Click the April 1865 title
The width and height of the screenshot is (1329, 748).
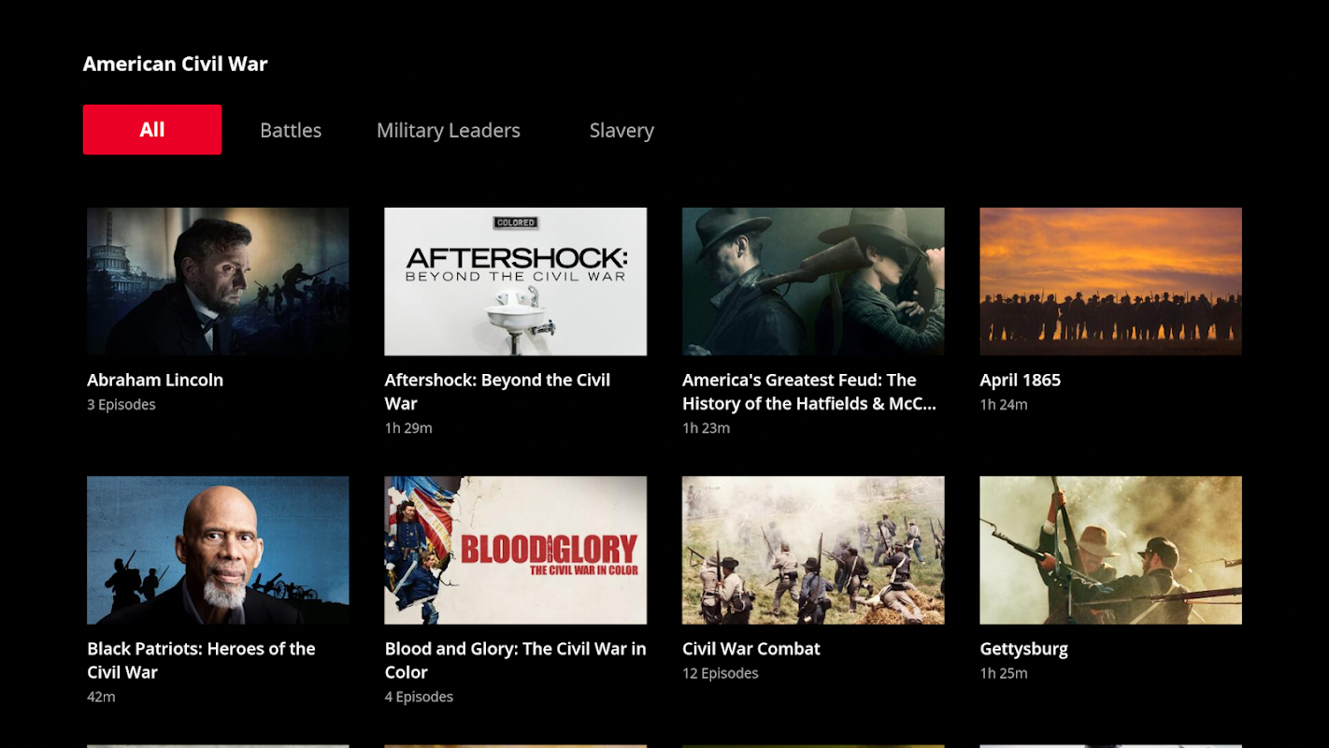1021,380
